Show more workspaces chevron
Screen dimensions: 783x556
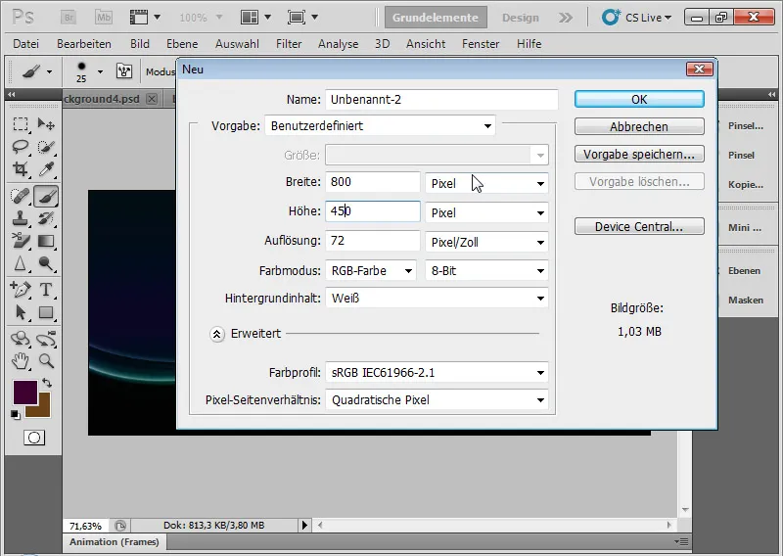[566, 18]
